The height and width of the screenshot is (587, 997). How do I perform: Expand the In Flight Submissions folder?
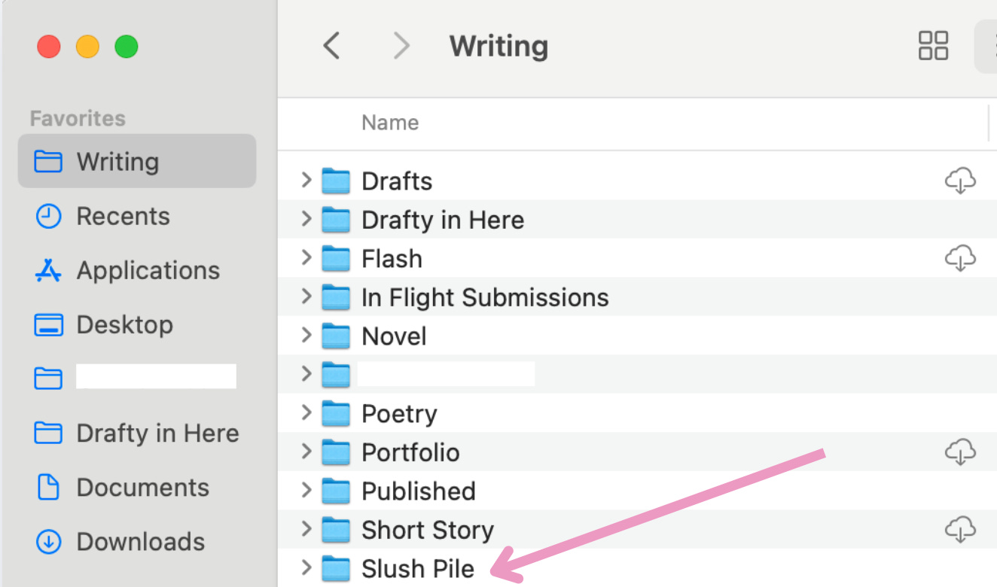[x=306, y=297]
